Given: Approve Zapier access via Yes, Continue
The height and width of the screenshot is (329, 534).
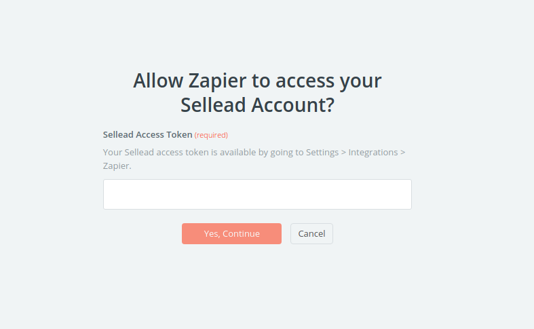Looking at the screenshot, I should tap(231, 233).
